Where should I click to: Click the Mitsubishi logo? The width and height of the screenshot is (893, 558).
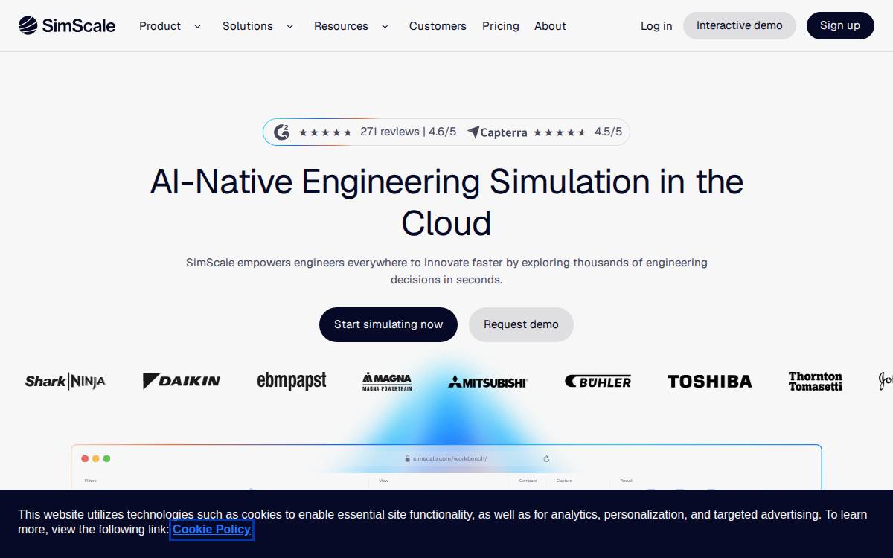coord(488,382)
